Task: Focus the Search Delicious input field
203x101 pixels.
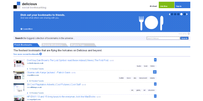Action: point(163,38)
